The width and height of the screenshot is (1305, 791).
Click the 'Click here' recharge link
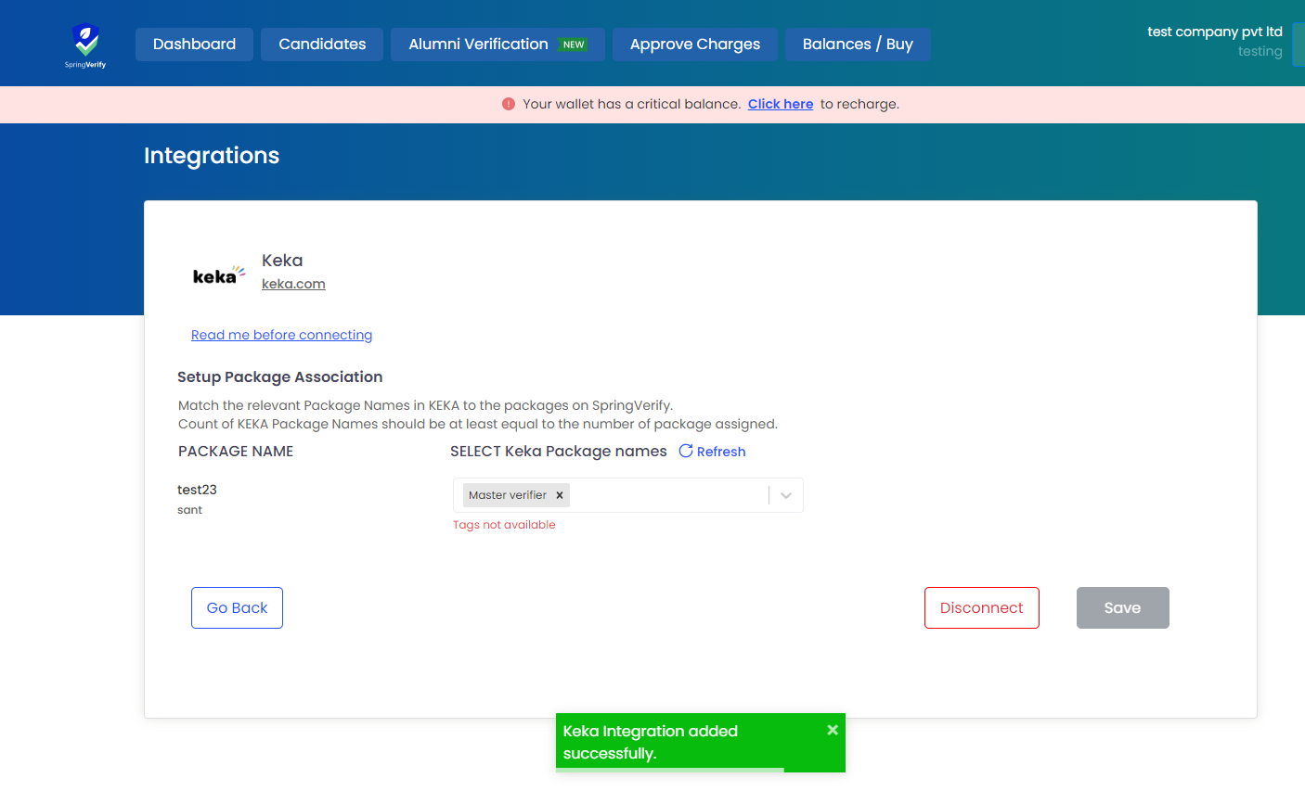point(781,104)
